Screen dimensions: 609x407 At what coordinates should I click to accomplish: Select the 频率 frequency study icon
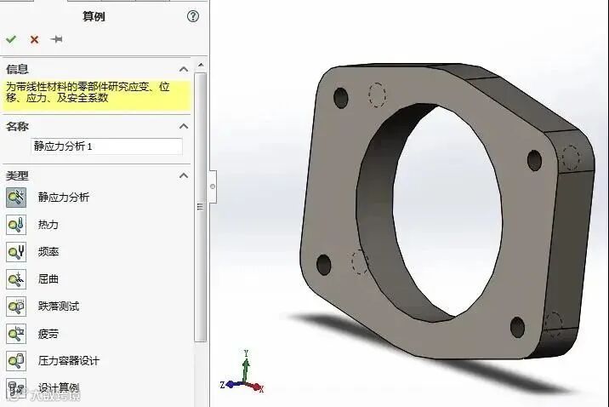click(16, 252)
